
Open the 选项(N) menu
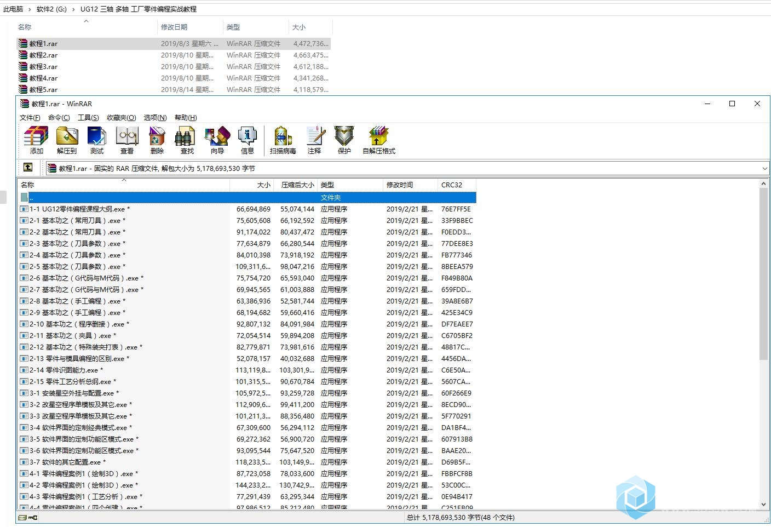(155, 117)
